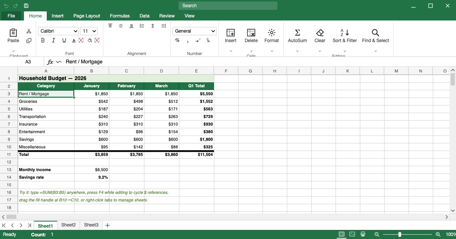Click the Insert cells icon
The width and height of the screenshot is (456, 239).
tap(231, 33)
